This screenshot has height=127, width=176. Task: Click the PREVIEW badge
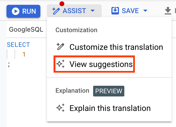click(x=109, y=91)
